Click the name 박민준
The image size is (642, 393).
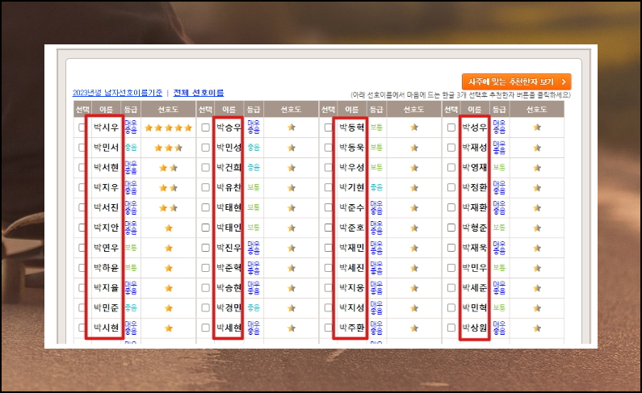[x=106, y=308]
